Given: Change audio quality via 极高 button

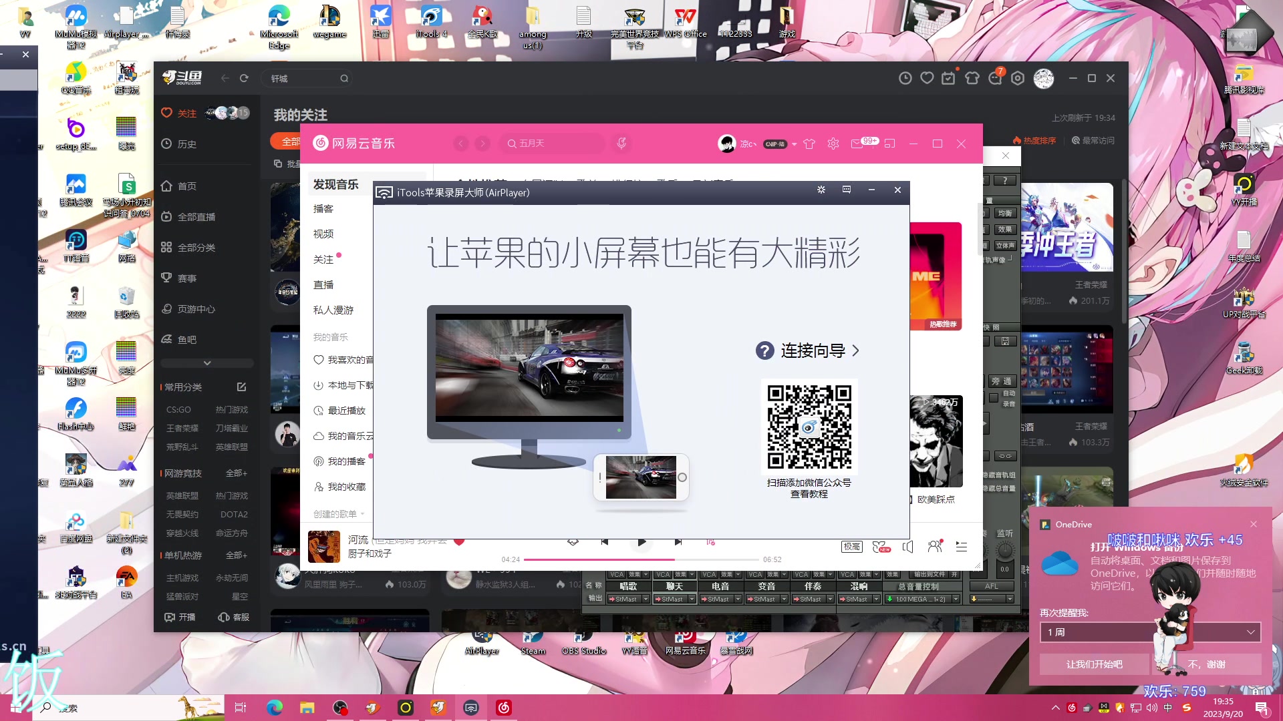Looking at the screenshot, I should (852, 547).
